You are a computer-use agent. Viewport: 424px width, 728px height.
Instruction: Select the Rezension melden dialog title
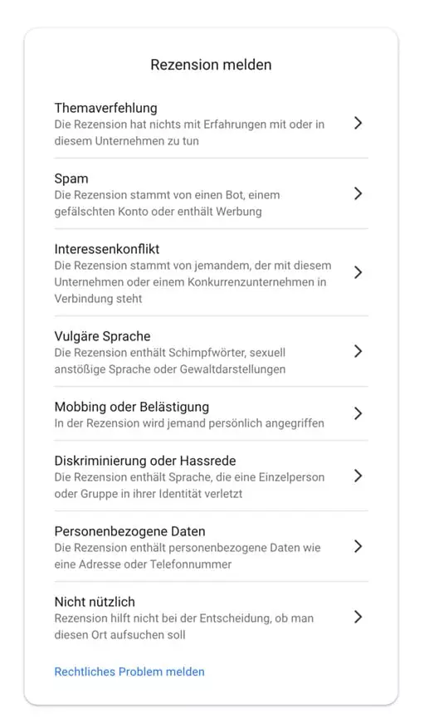coord(211,65)
